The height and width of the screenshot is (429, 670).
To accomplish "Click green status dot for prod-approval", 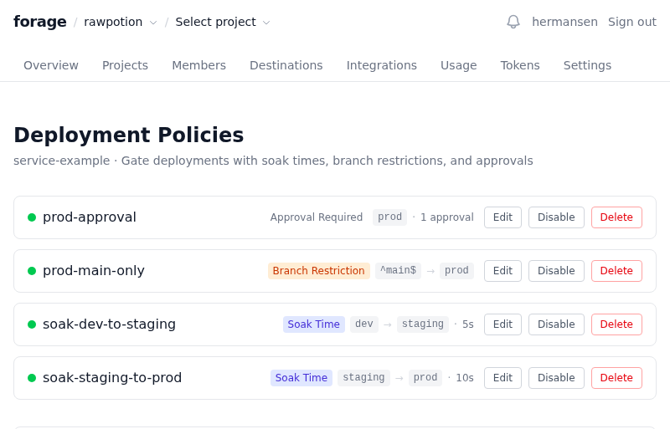I will (x=32, y=217).
